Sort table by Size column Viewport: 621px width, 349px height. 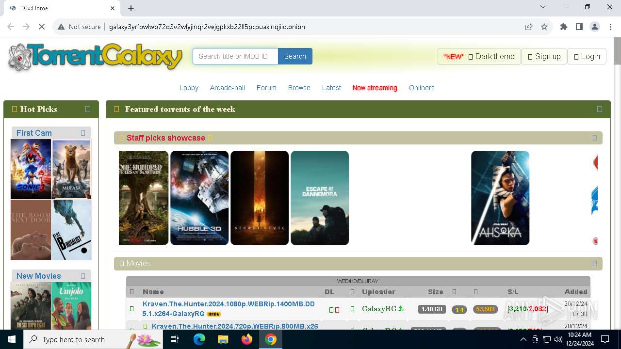pyautogui.click(x=436, y=292)
